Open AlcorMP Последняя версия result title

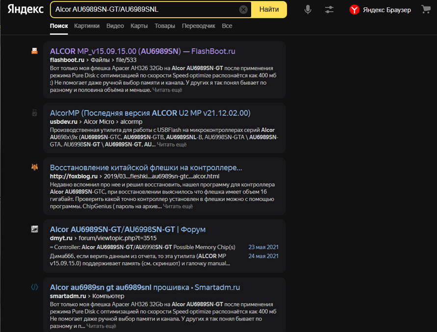(x=150, y=113)
